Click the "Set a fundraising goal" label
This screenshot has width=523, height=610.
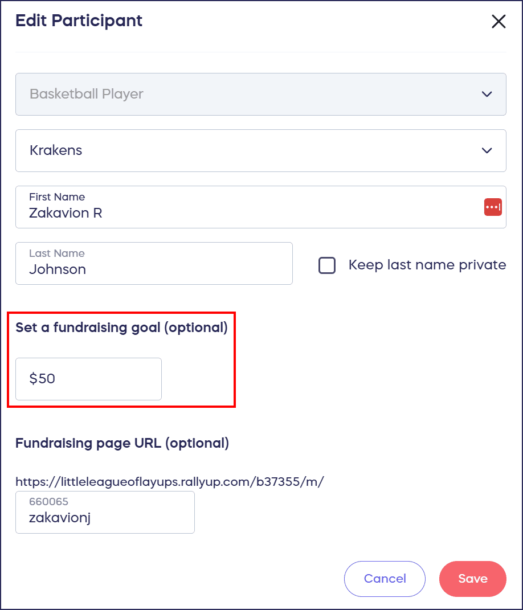click(121, 328)
